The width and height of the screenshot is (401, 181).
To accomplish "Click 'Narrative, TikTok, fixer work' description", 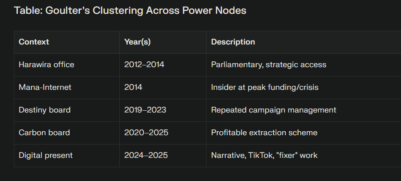I will (x=264, y=155).
